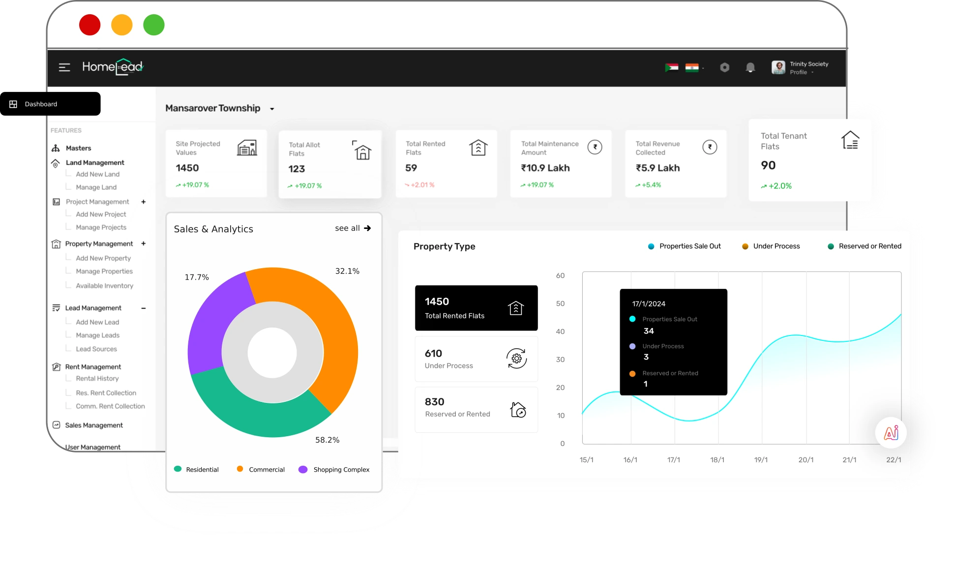
Task: Click the India flag icon
Action: (x=692, y=67)
